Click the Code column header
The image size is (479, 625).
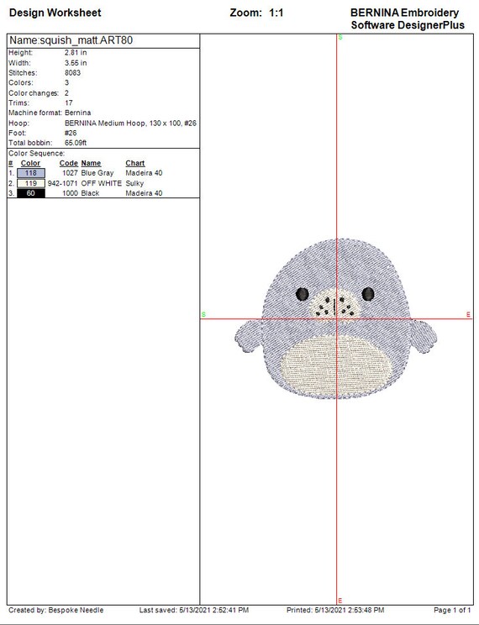69,163
